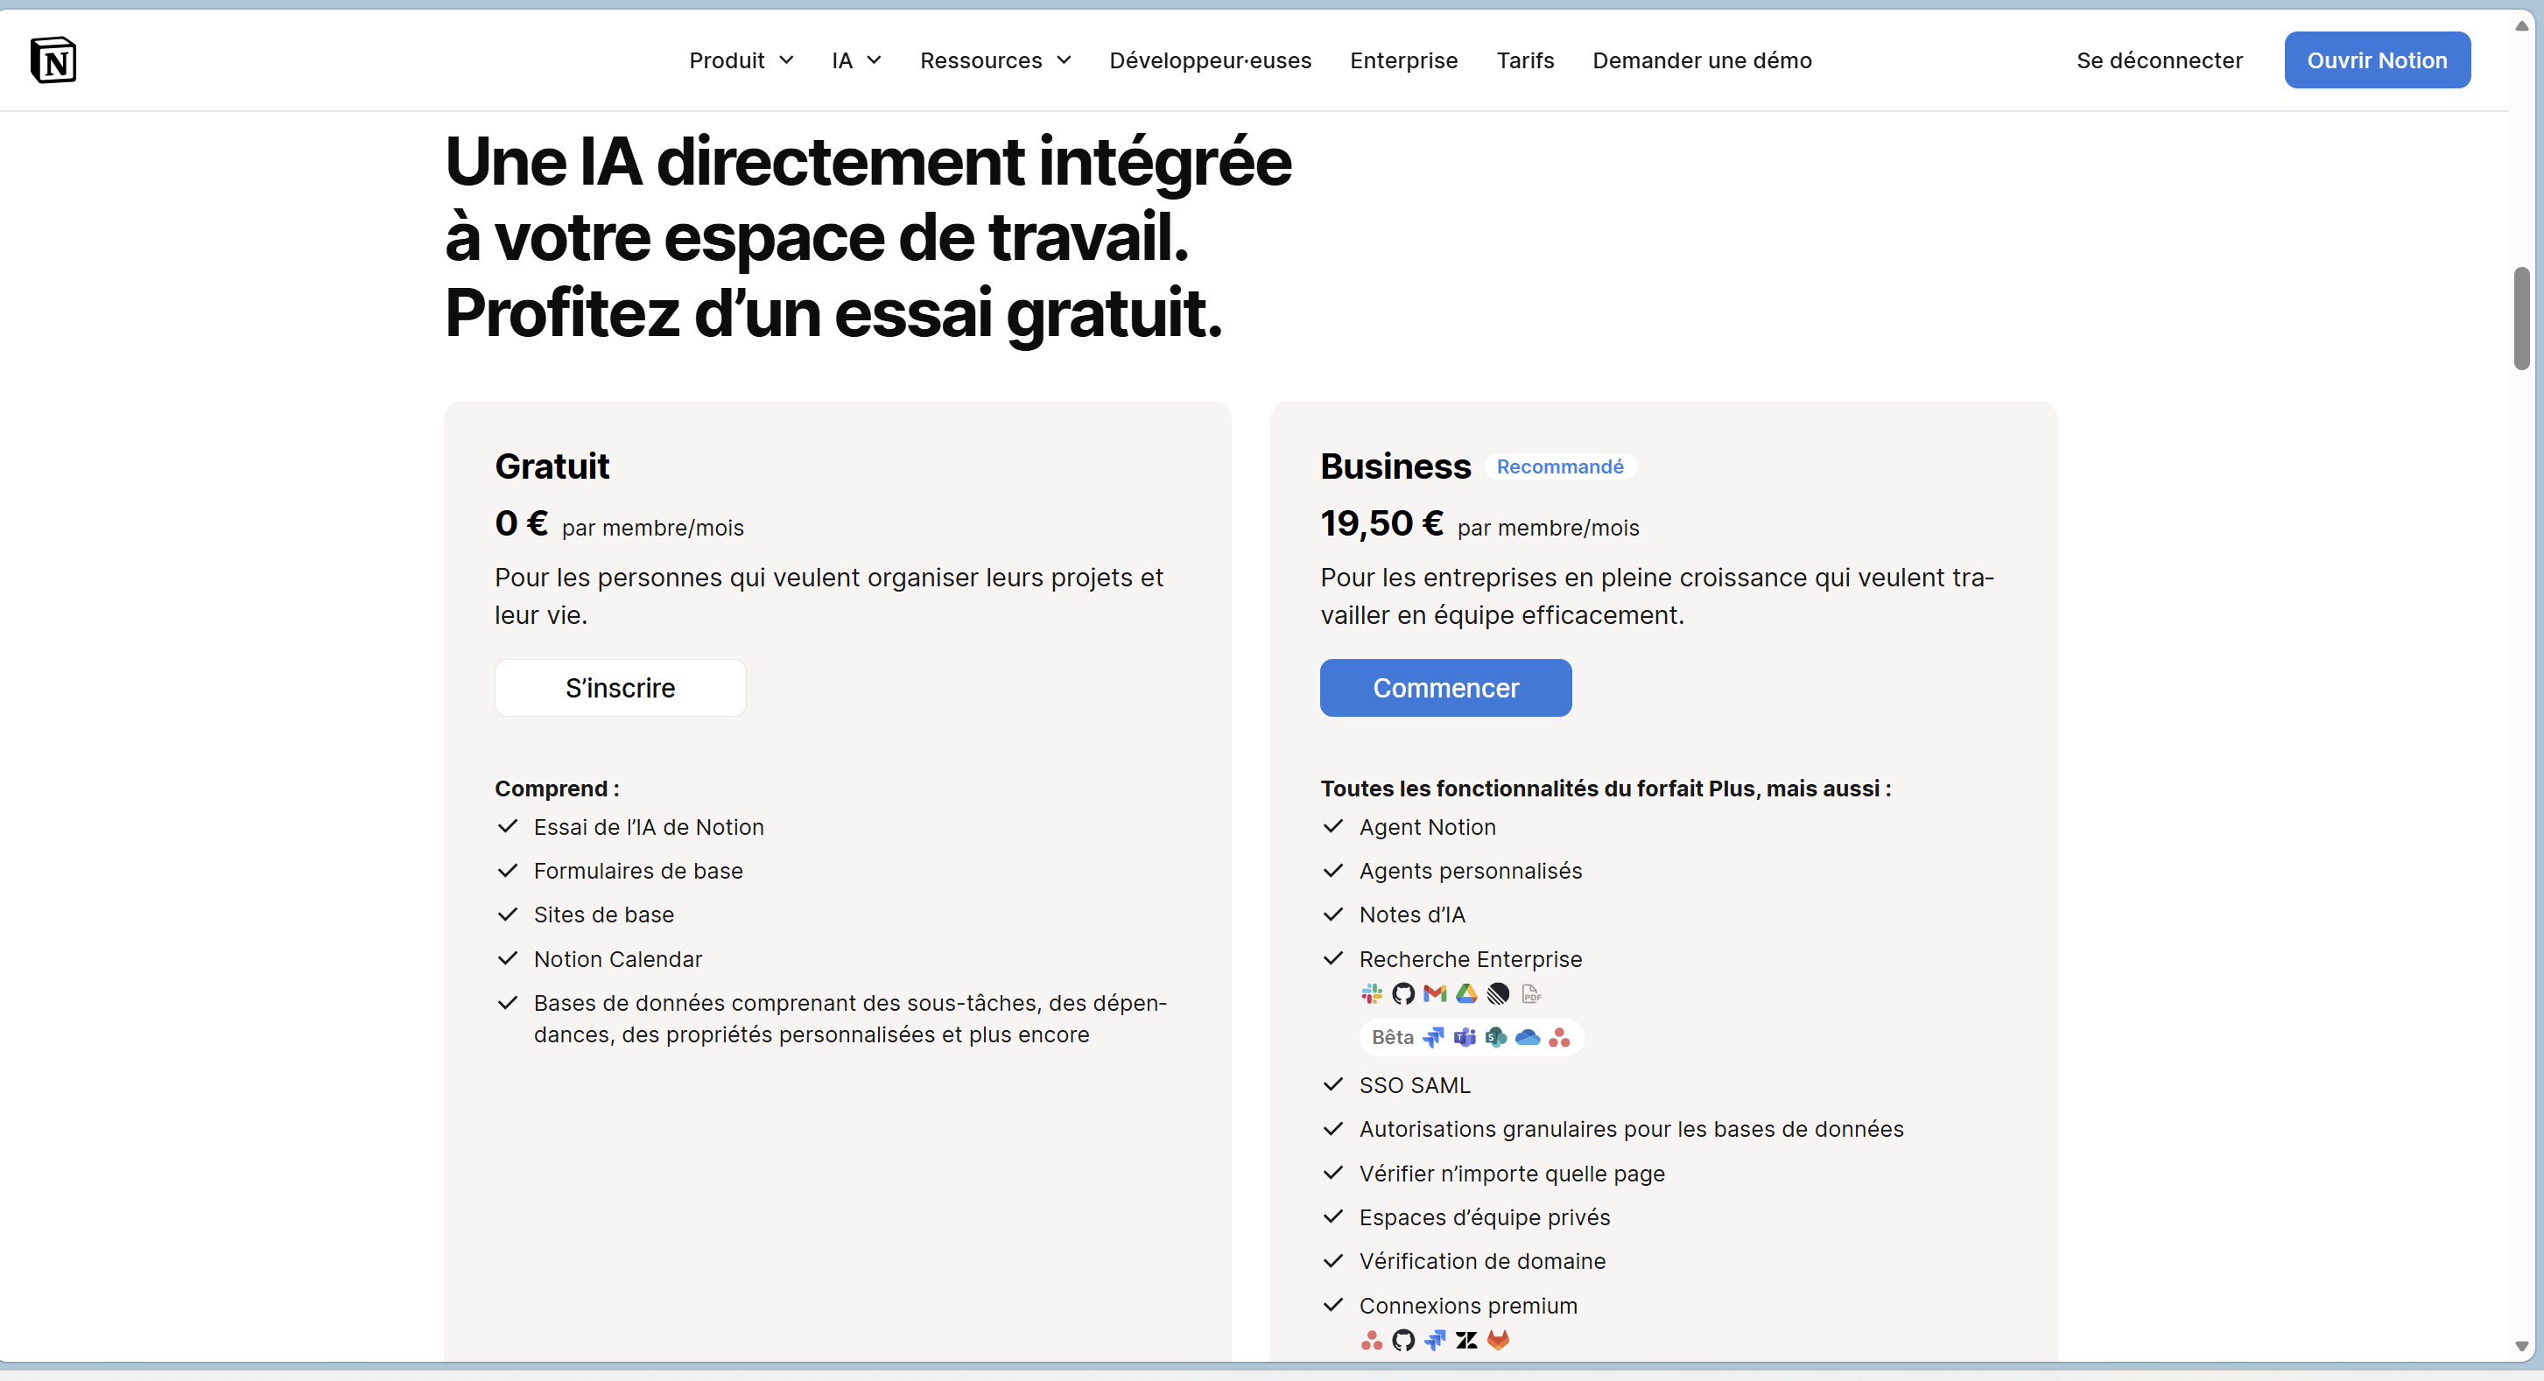Screen dimensions: 2544x1381
Task: Select the Microsoft Teams icon
Action: 1465,1037
